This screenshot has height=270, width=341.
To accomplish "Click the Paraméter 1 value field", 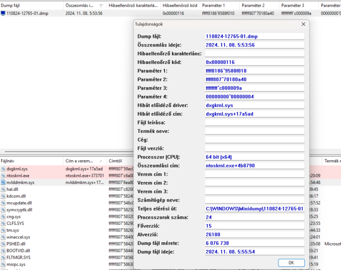I will pos(254,71).
